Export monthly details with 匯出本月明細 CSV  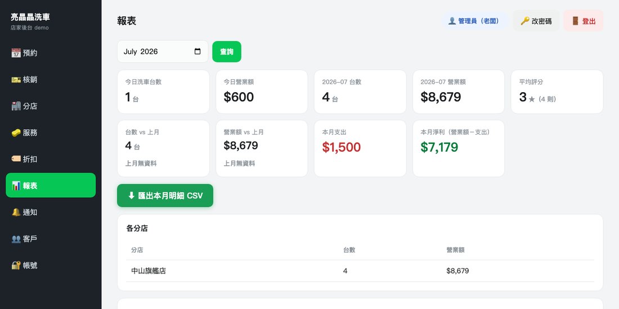[165, 196]
